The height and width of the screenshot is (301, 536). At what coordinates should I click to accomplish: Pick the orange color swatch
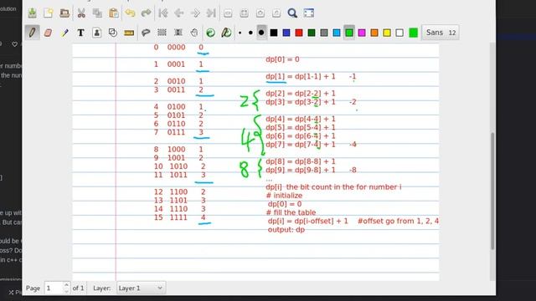(374, 33)
